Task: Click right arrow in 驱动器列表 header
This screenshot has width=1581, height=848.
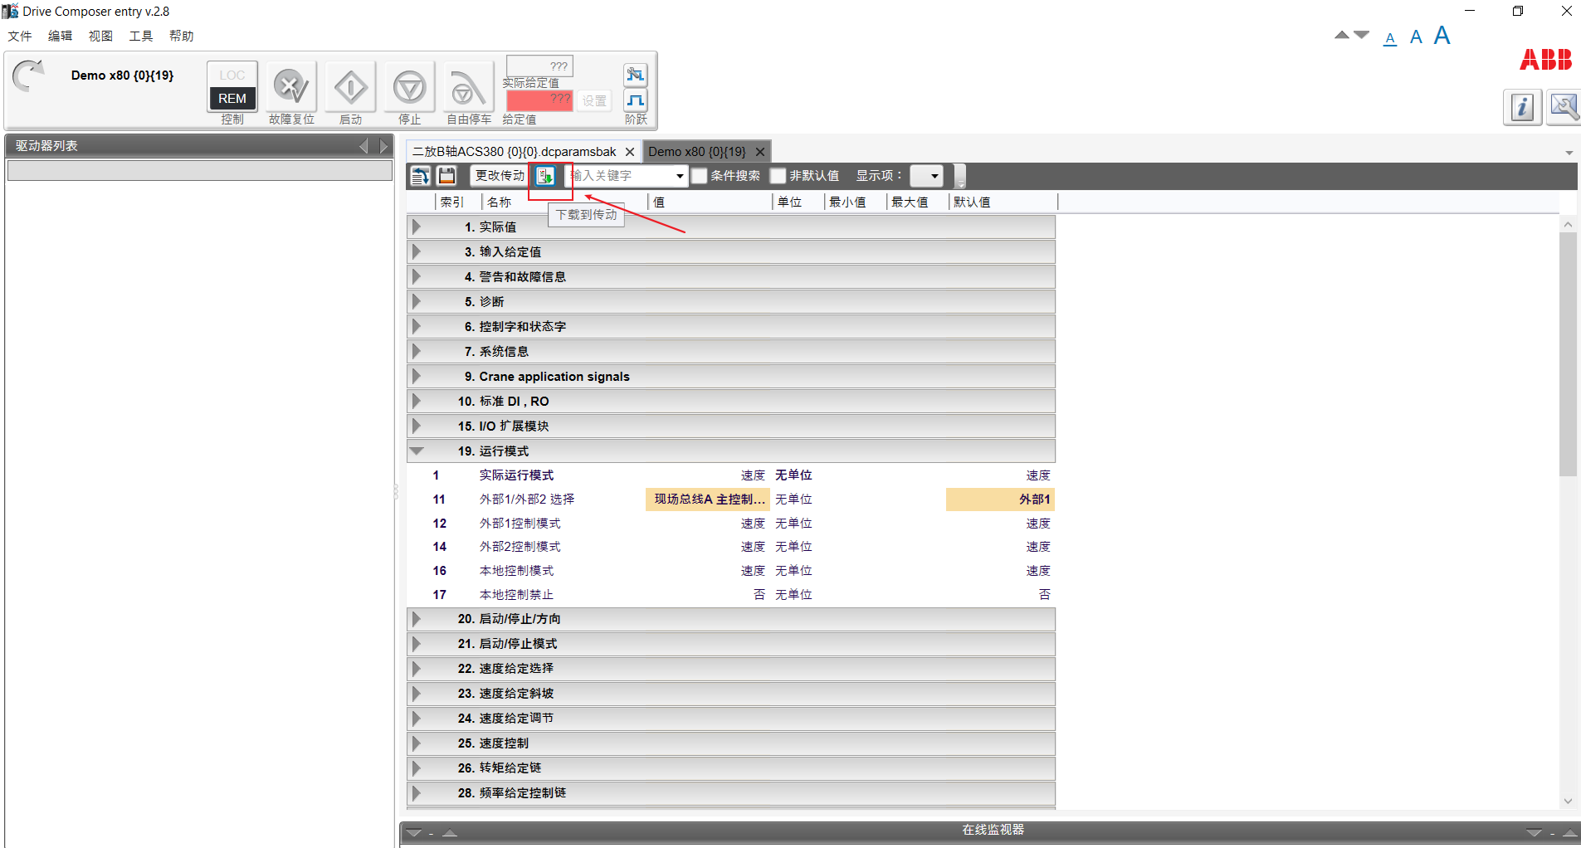Action: click(x=383, y=146)
